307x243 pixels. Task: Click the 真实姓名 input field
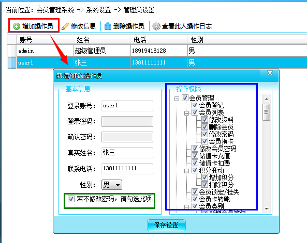coord(127,153)
